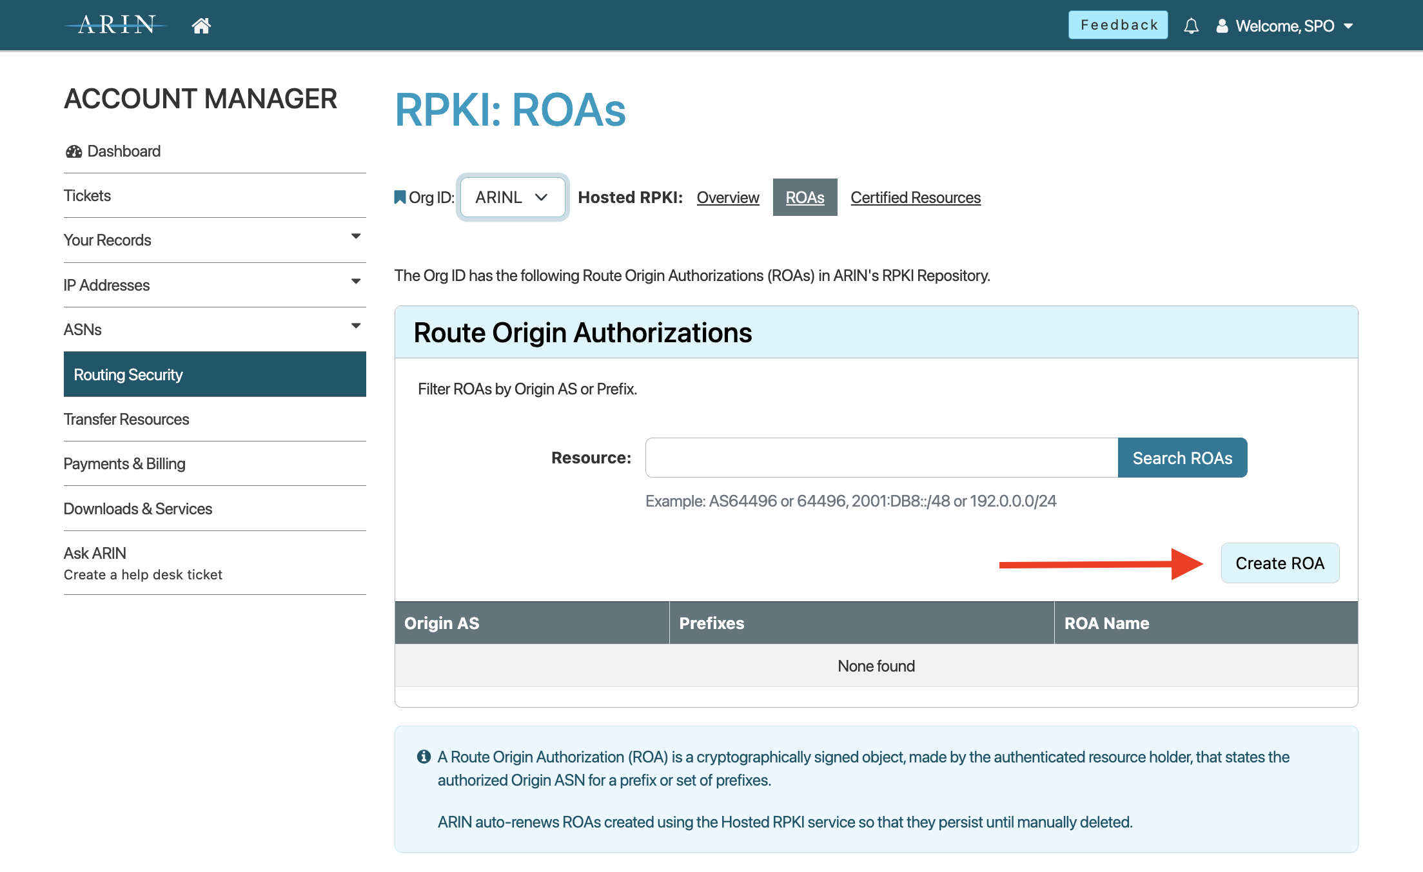Viewport: 1423px width, 872px height.
Task: Open the Welcome, SPO user menu
Action: coord(1284,26)
